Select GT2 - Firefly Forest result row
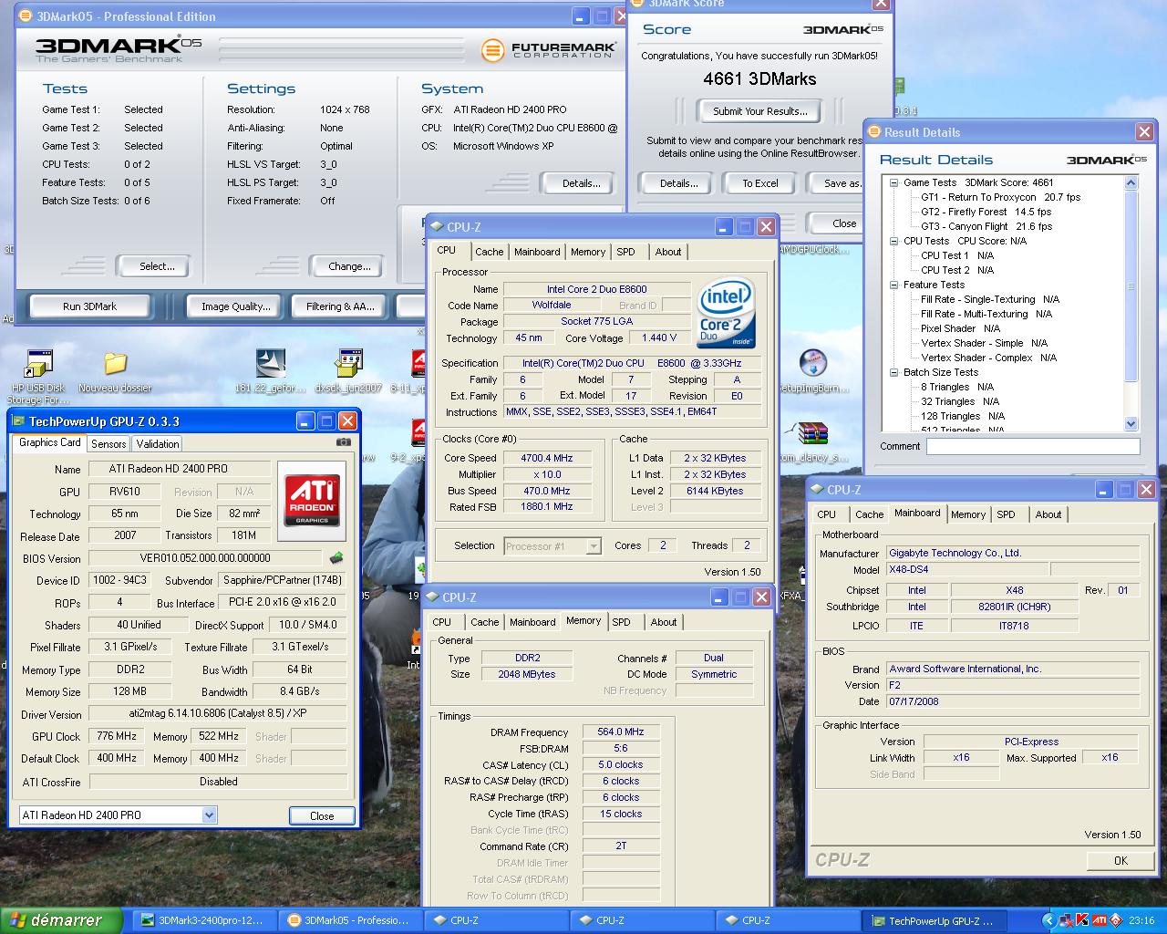Viewport: 1167px width, 934px height. click(x=986, y=212)
